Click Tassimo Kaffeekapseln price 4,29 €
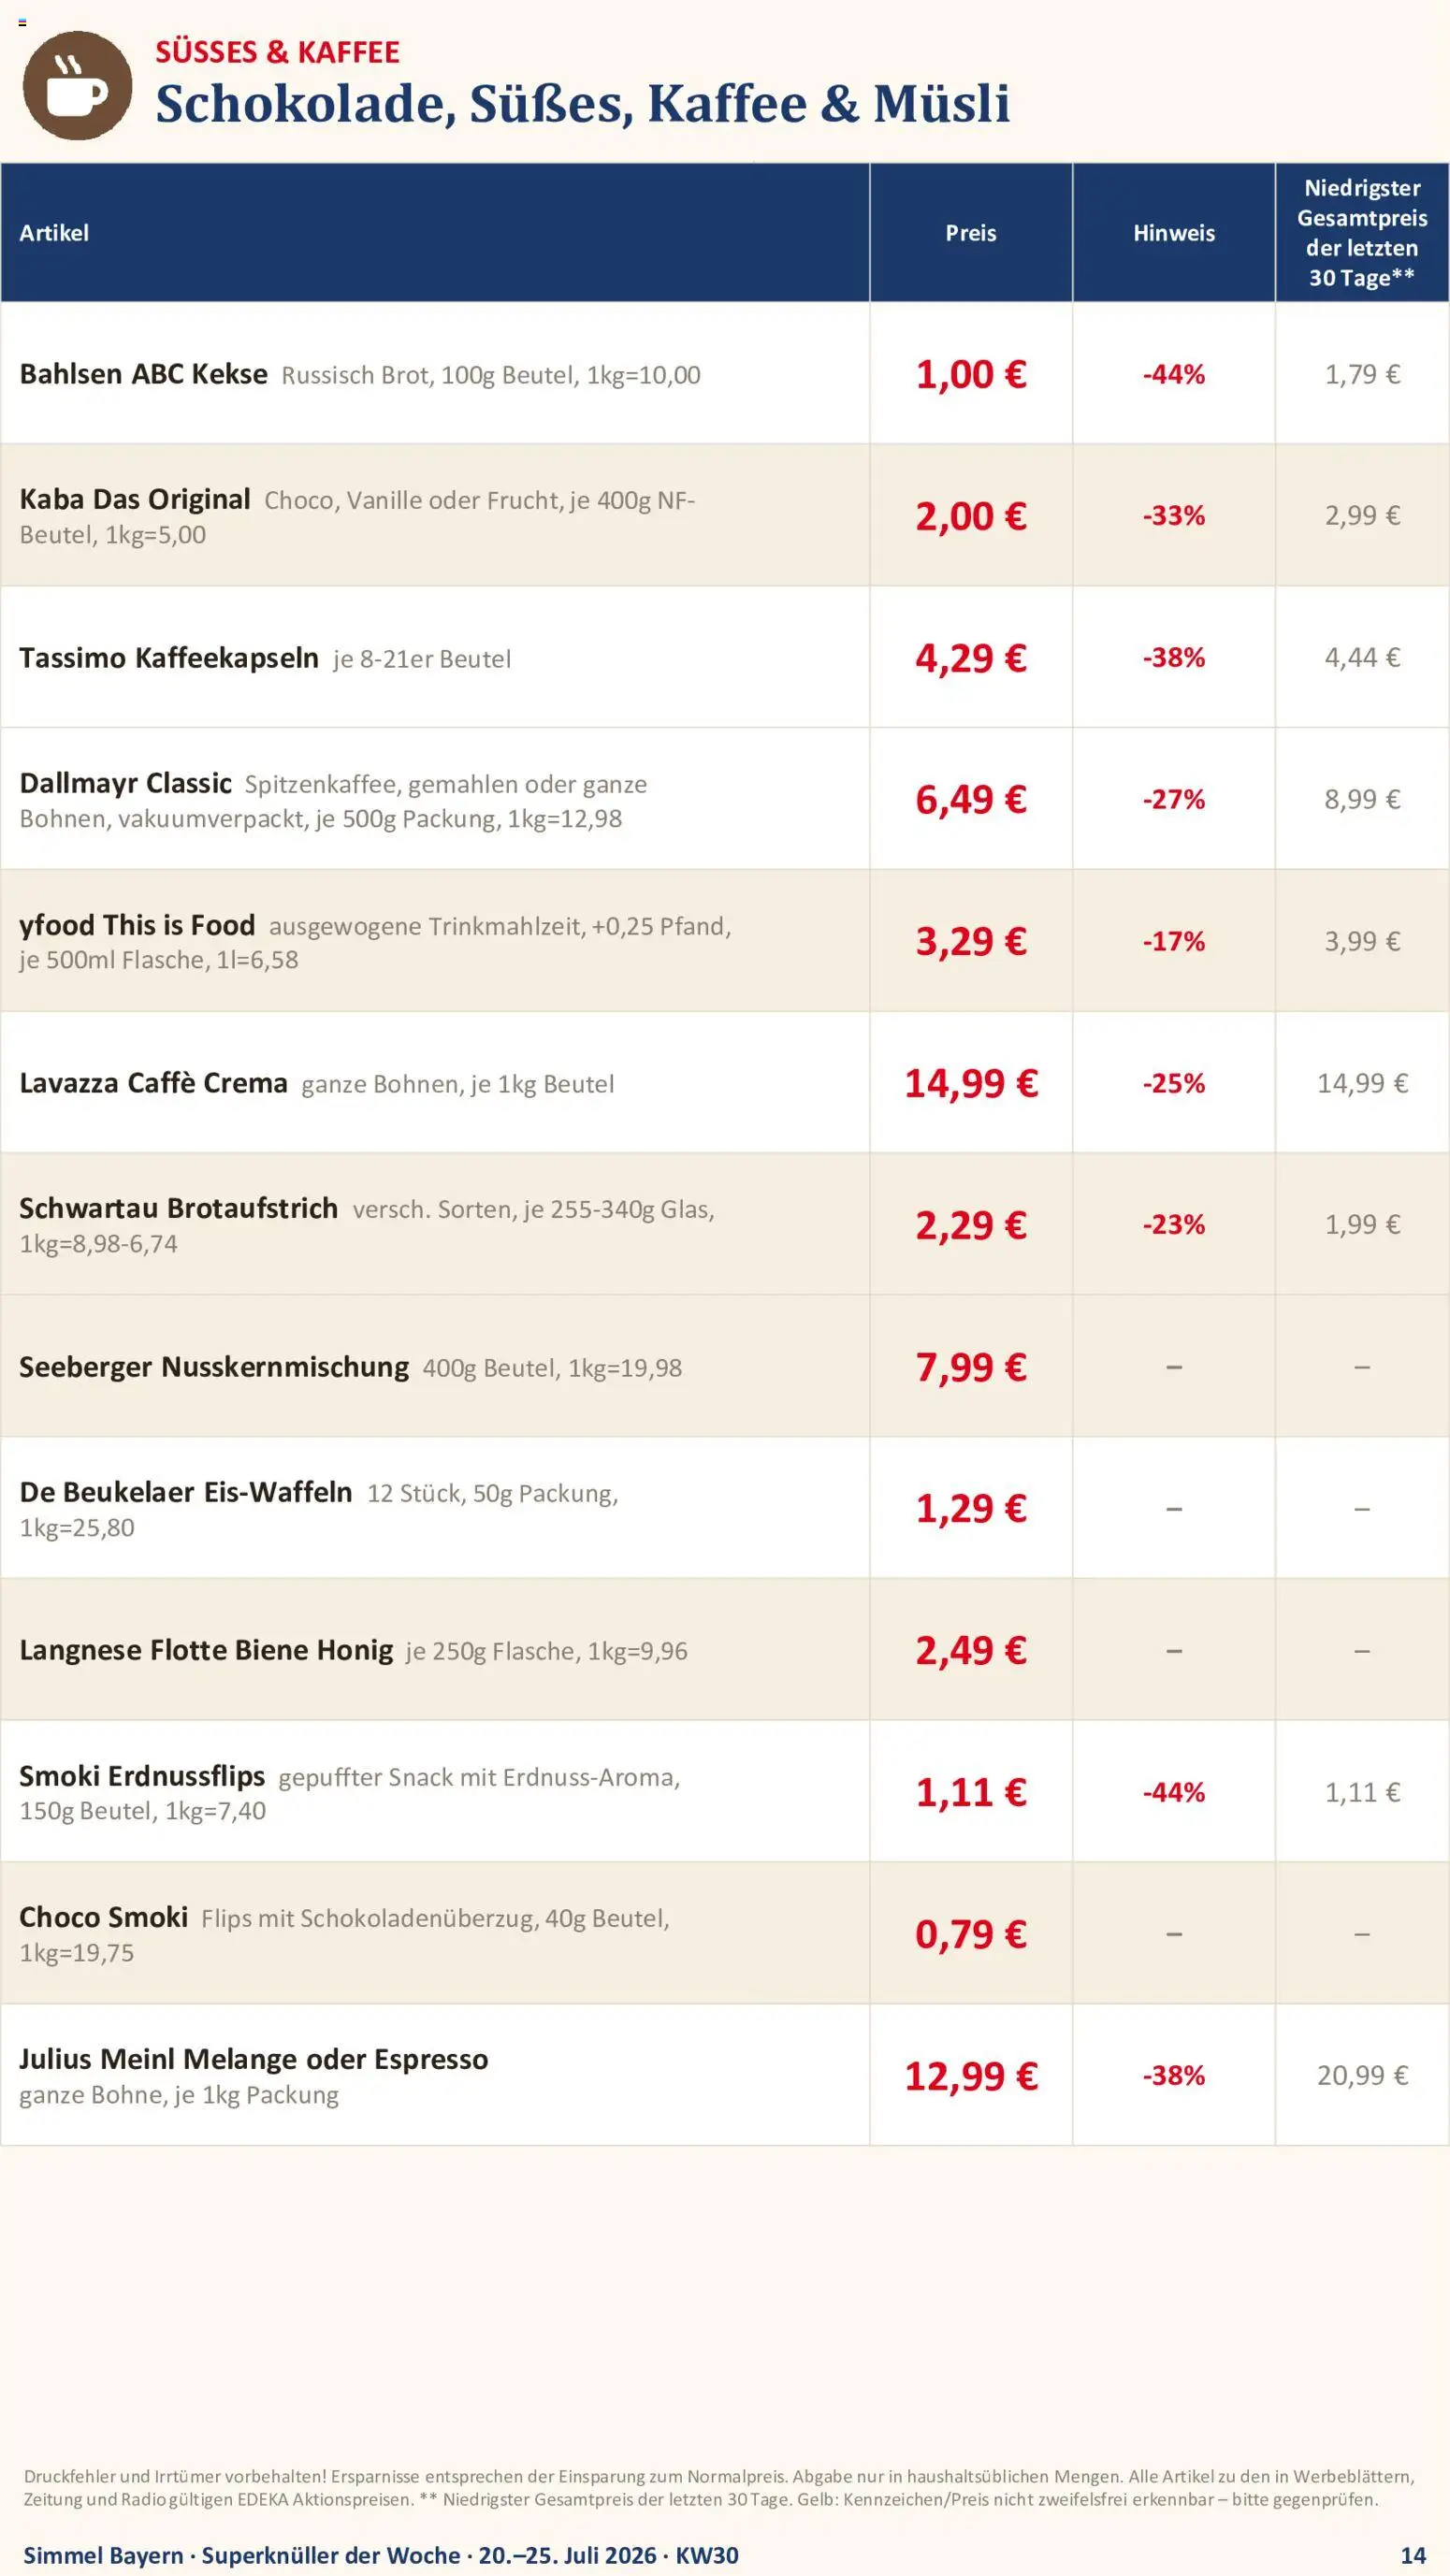Viewport: 1450px width, 2576px height. pos(971,657)
